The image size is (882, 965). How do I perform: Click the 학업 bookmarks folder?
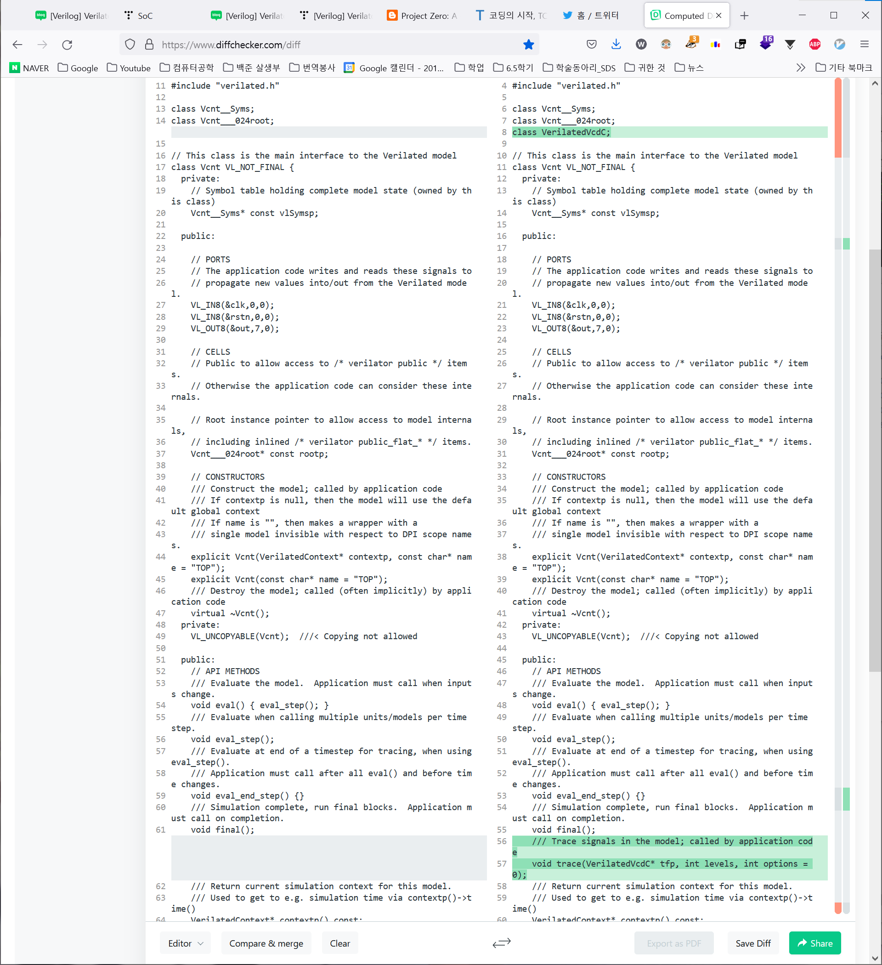coord(469,68)
